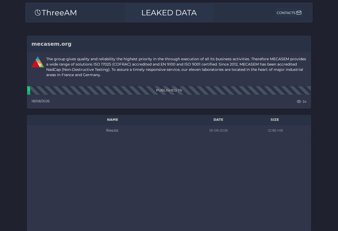
Task: Open the CONTACTS button
Action: [289, 13]
